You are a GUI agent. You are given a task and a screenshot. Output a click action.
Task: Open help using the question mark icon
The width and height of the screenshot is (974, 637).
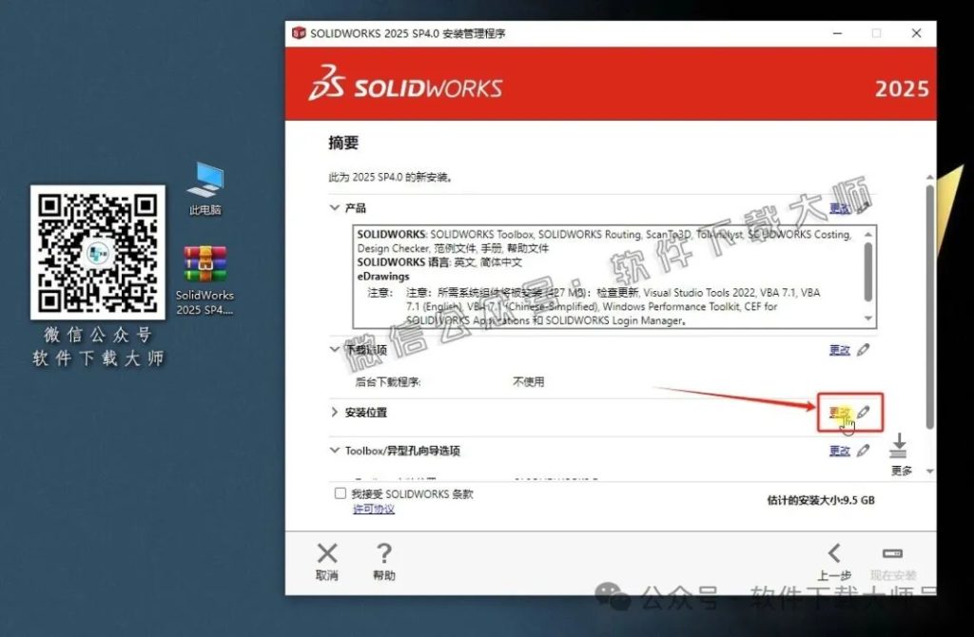coord(383,553)
